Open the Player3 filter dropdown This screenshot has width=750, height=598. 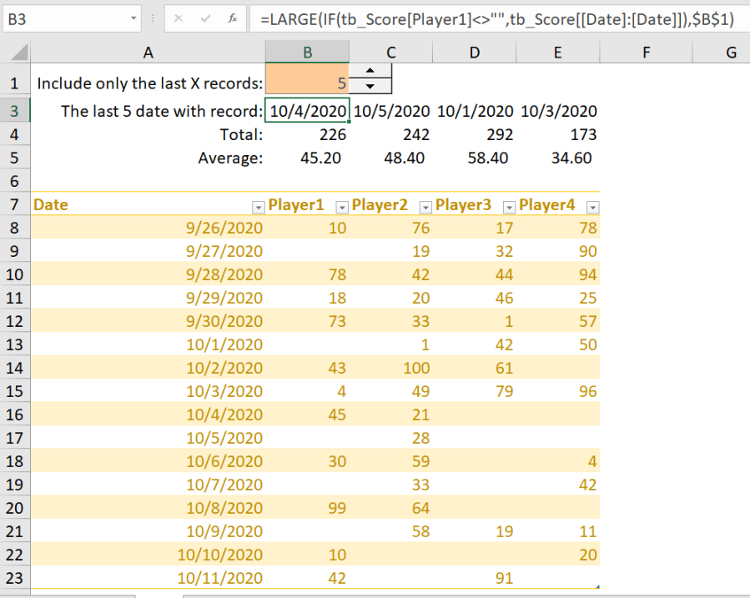pos(508,207)
